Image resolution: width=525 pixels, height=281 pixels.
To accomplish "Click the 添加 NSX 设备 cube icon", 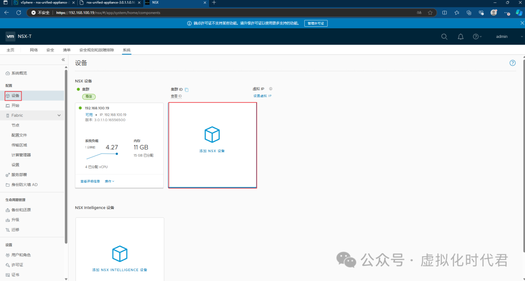I will tap(212, 135).
